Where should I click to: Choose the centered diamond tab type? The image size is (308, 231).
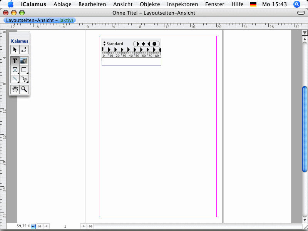click(143, 44)
